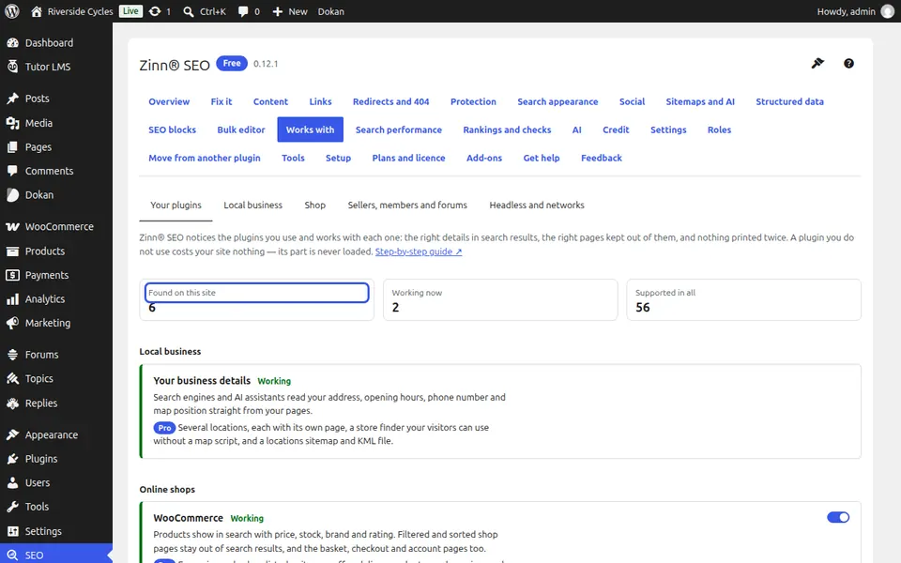The image size is (901, 563).
Task: Click the Tutor LMS sidebar icon
Action: coord(12,67)
